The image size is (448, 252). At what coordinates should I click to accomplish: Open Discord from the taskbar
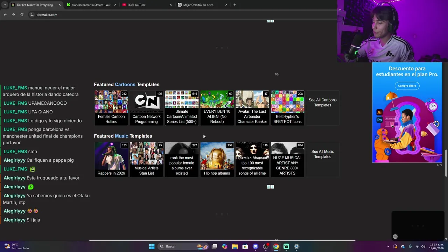(255, 246)
